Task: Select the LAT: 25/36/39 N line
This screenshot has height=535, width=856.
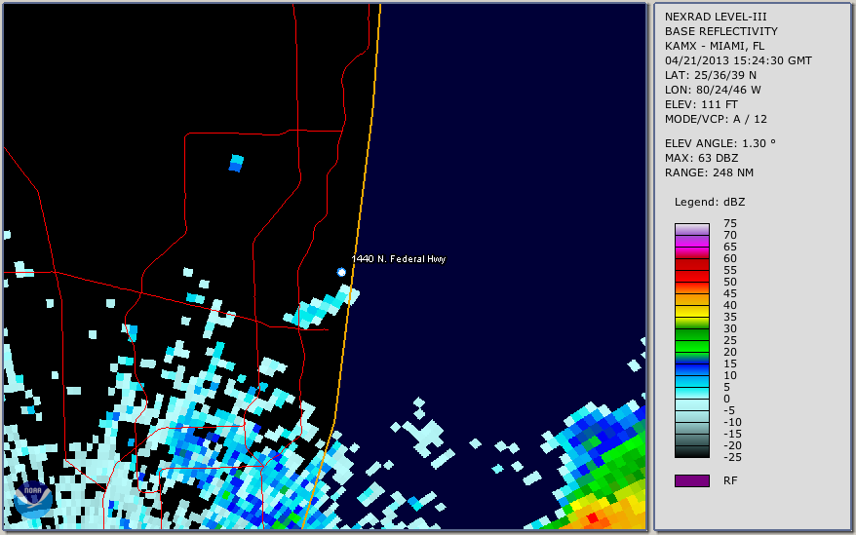Action: (710, 75)
